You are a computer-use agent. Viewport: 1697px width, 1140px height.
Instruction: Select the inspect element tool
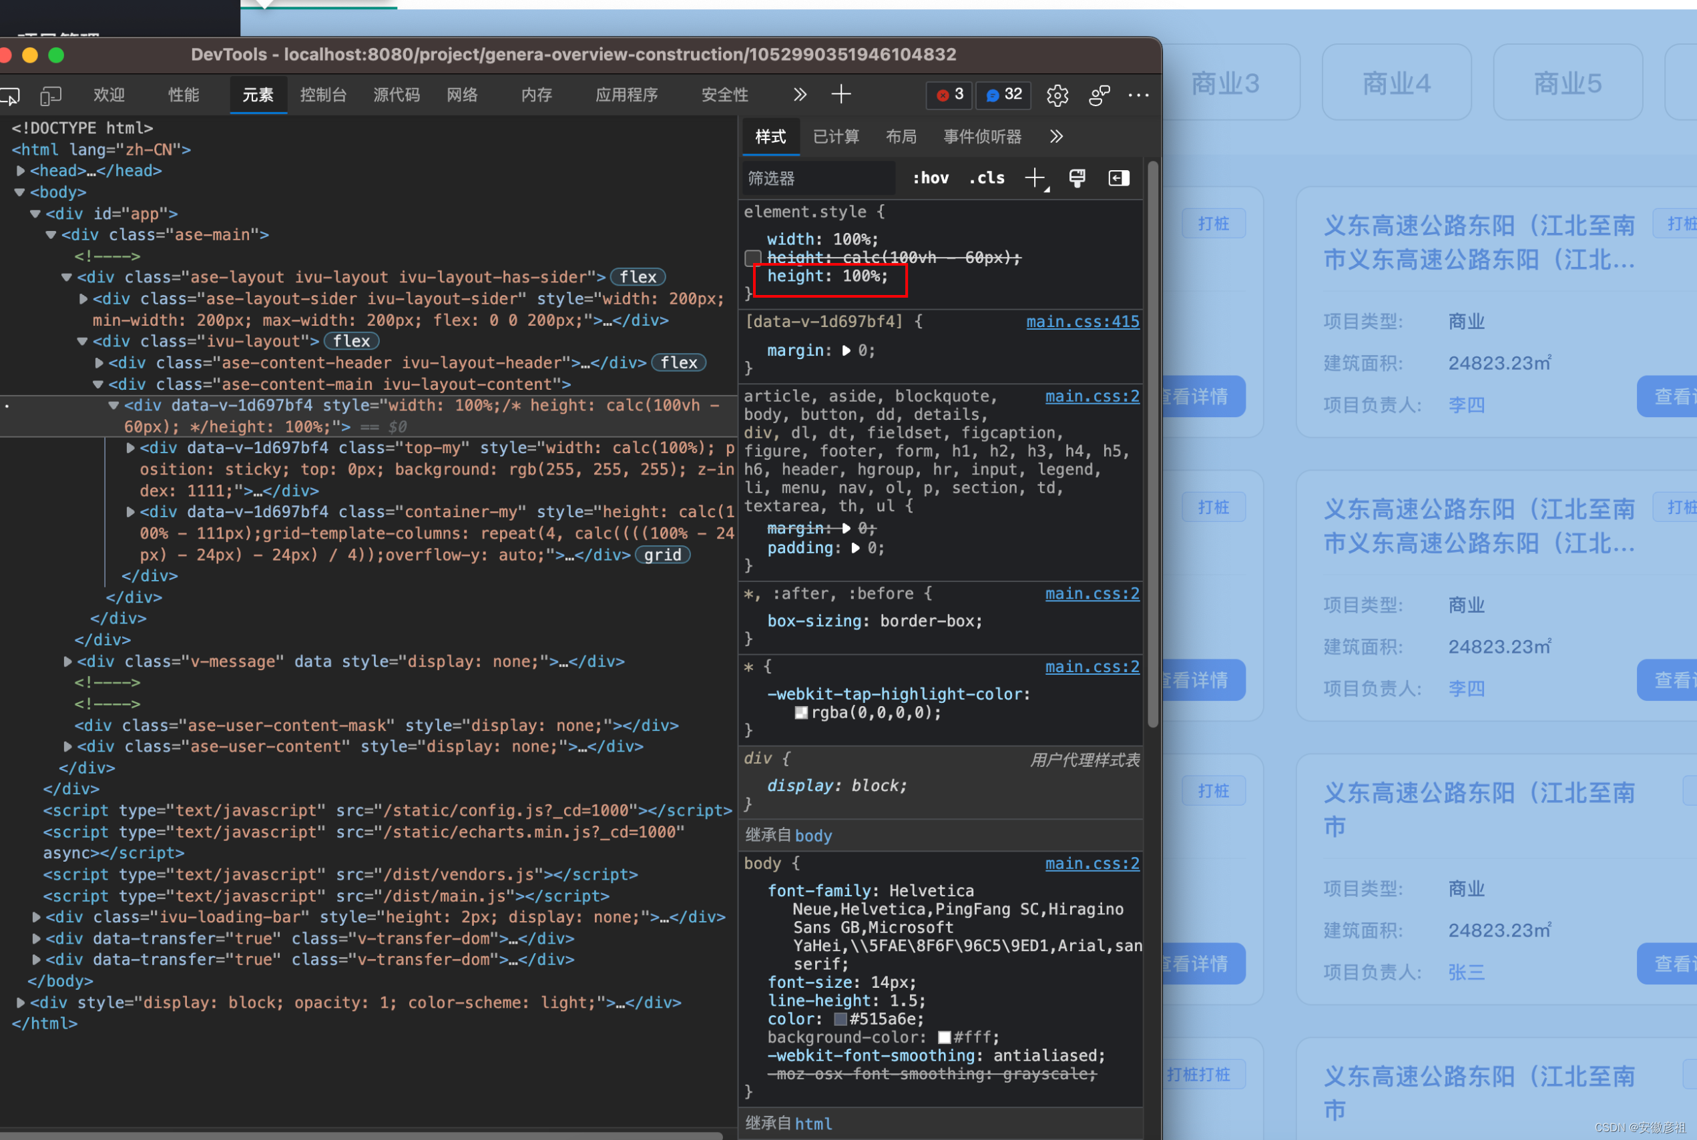(10, 95)
